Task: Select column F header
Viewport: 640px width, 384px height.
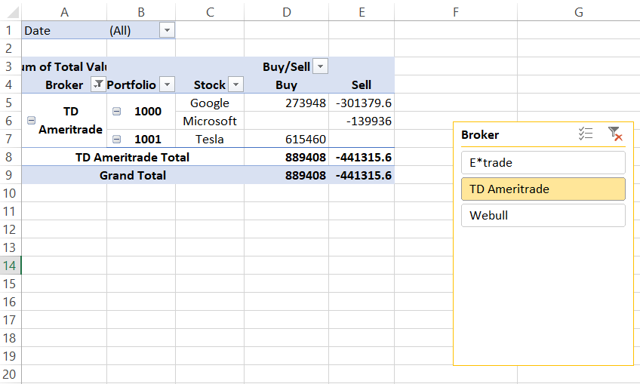Action: 456,11
